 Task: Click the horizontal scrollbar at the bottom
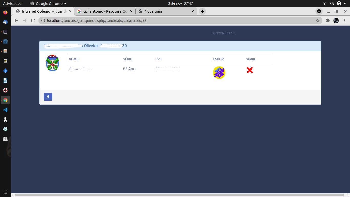pos(179,195)
